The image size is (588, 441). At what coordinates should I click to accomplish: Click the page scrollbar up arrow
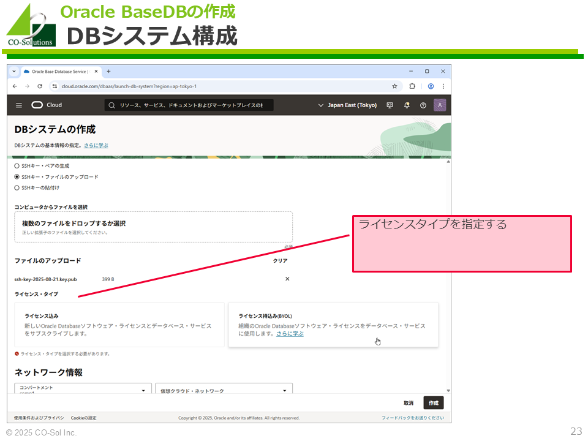(448, 162)
